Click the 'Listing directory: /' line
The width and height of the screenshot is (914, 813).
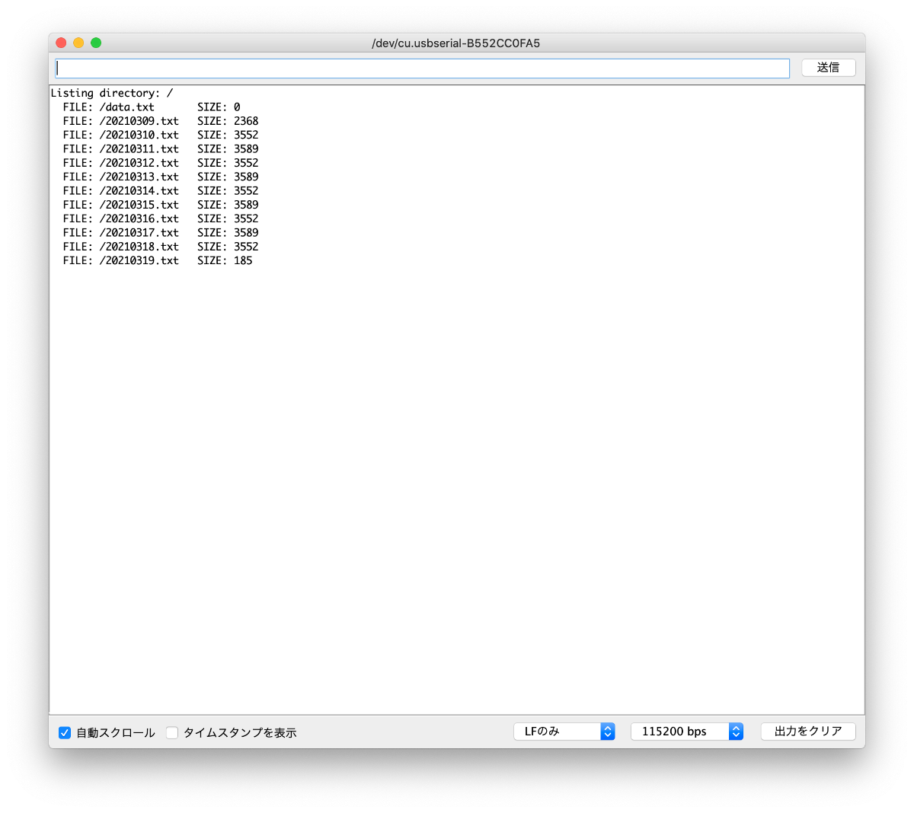click(x=112, y=93)
